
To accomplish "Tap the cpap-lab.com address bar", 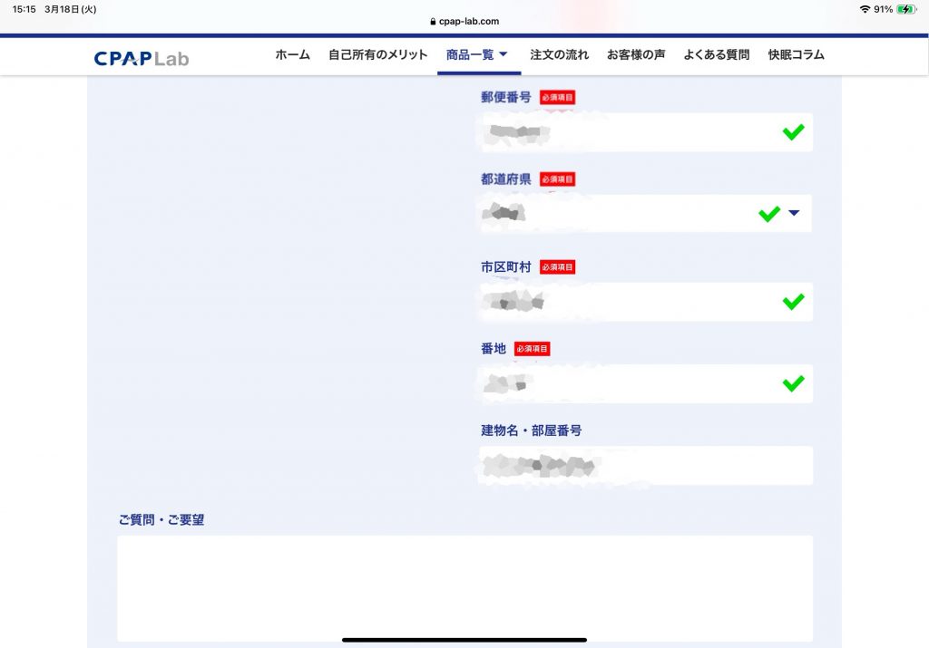I will click(x=464, y=22).
